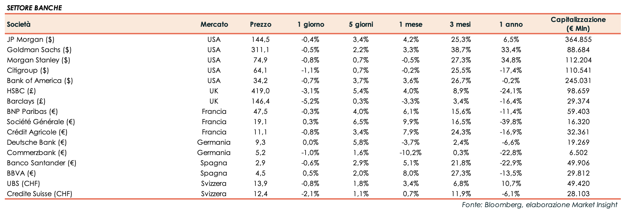The width and height of the screenshot is (627, 214).
Task: Click the 3 mesi column header
Action: pos(460,24)
